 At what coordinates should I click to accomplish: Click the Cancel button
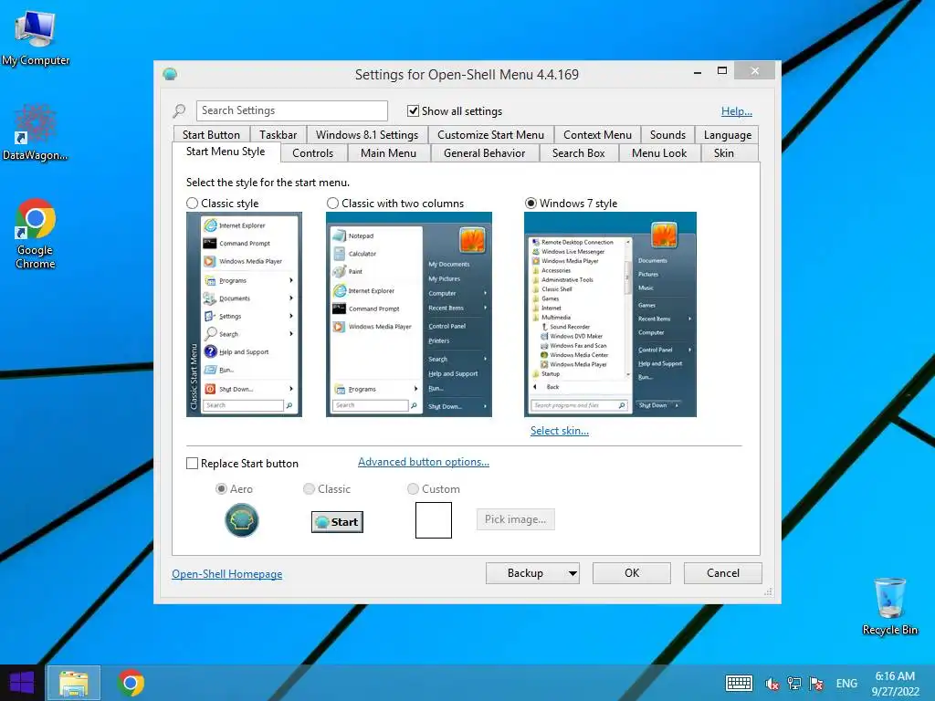point(723,573)
